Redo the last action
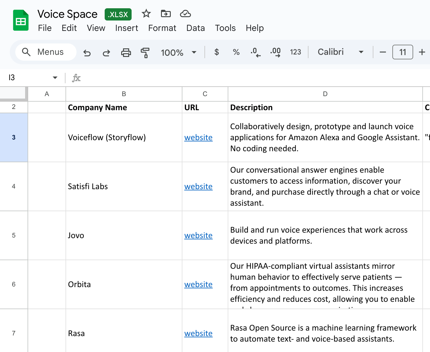Screen dimensions: 430x352 (x=106, y=53)
